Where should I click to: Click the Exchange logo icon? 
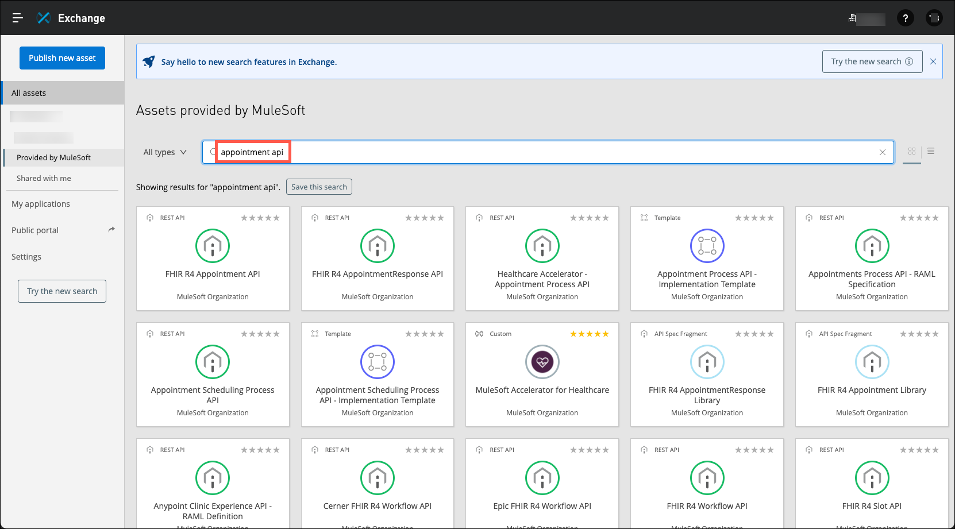[x=44, y=18]
